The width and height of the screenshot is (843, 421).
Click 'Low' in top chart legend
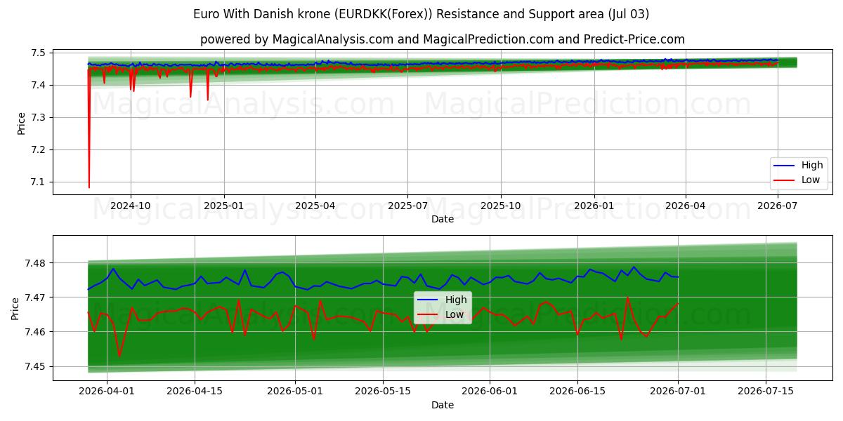coord(810,180)
